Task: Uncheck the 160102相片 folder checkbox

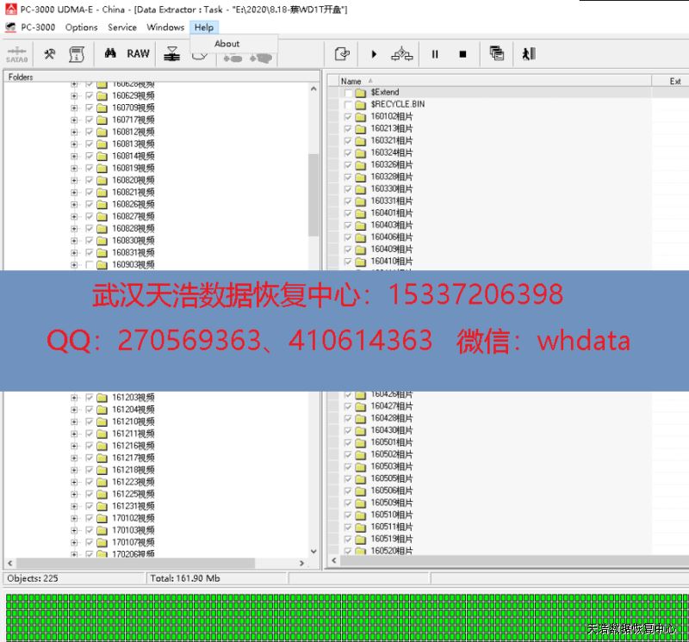Action: click(x=348, y=116)
